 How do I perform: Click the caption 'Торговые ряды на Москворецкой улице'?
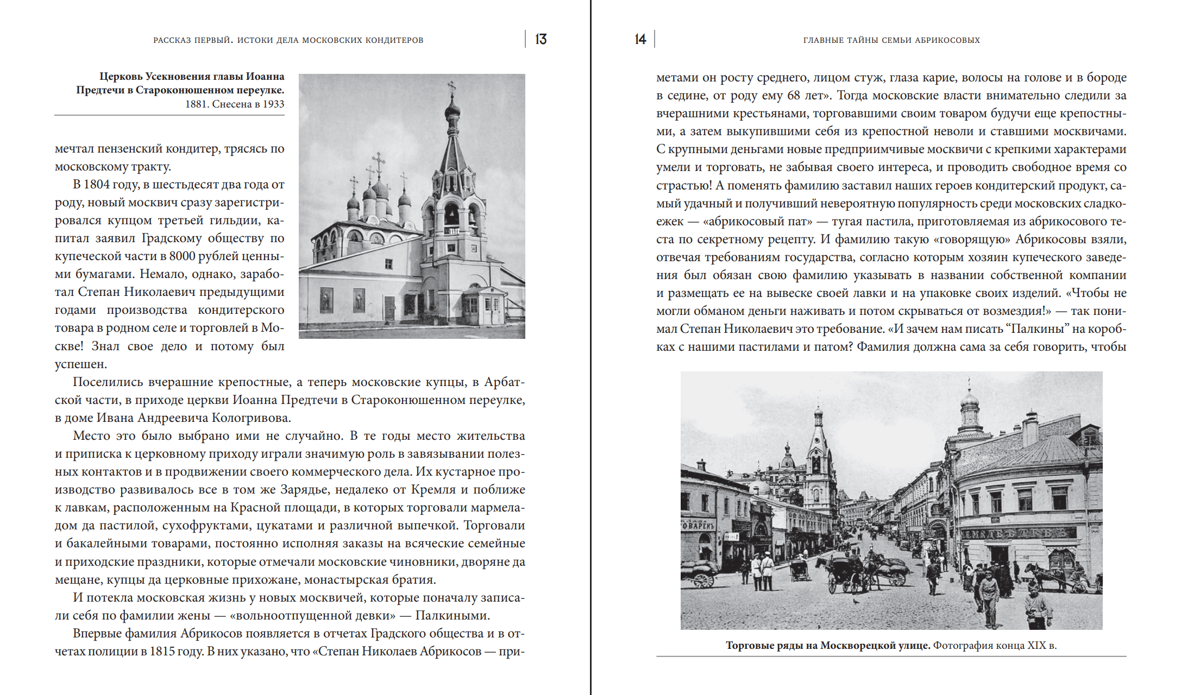[x=827, y=646]
